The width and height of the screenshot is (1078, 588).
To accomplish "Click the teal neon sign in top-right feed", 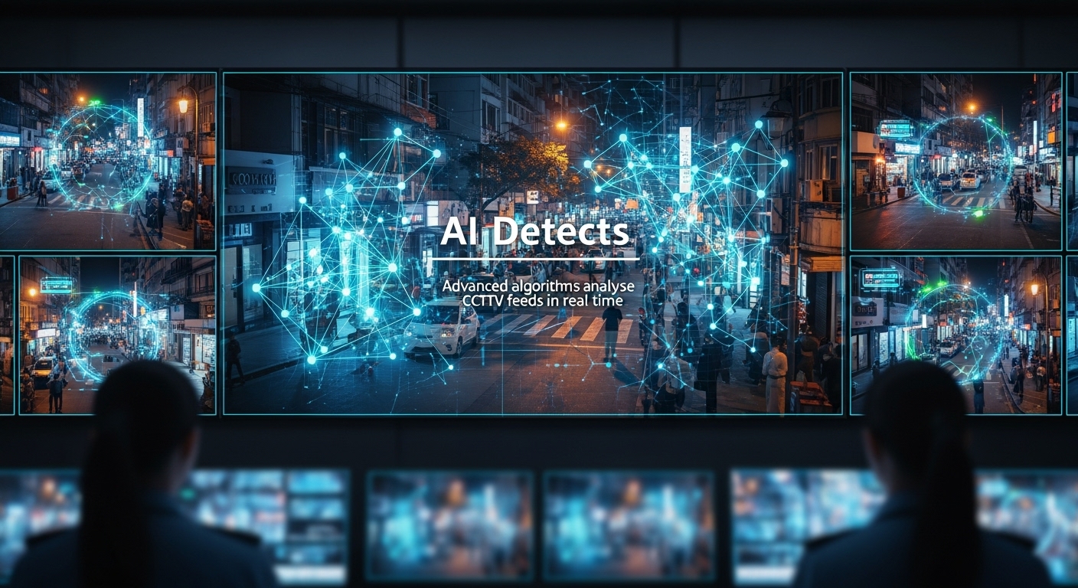I will click(x=895, y=129).
